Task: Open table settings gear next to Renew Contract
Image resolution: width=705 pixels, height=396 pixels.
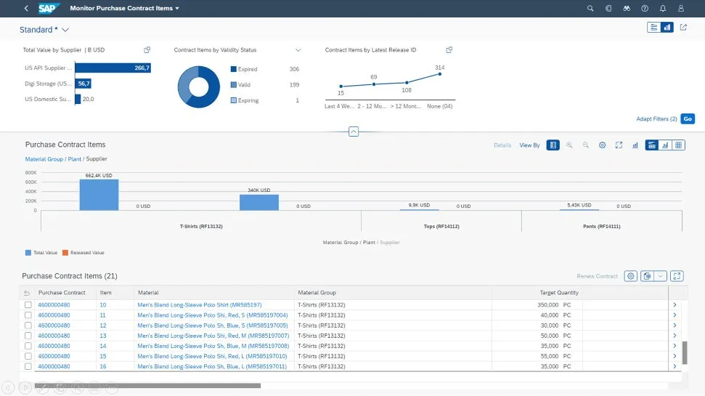Action: coord(630,276)
